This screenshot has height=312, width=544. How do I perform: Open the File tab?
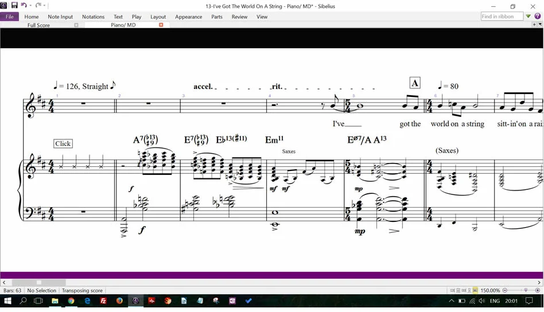[9, 17]
